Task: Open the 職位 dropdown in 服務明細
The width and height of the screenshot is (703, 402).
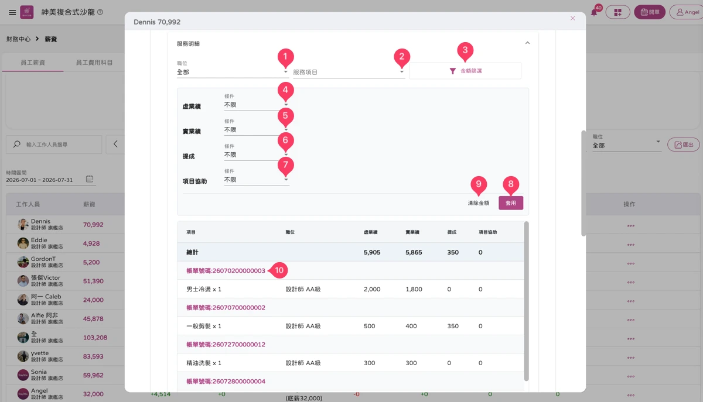Action: [233, 70]
